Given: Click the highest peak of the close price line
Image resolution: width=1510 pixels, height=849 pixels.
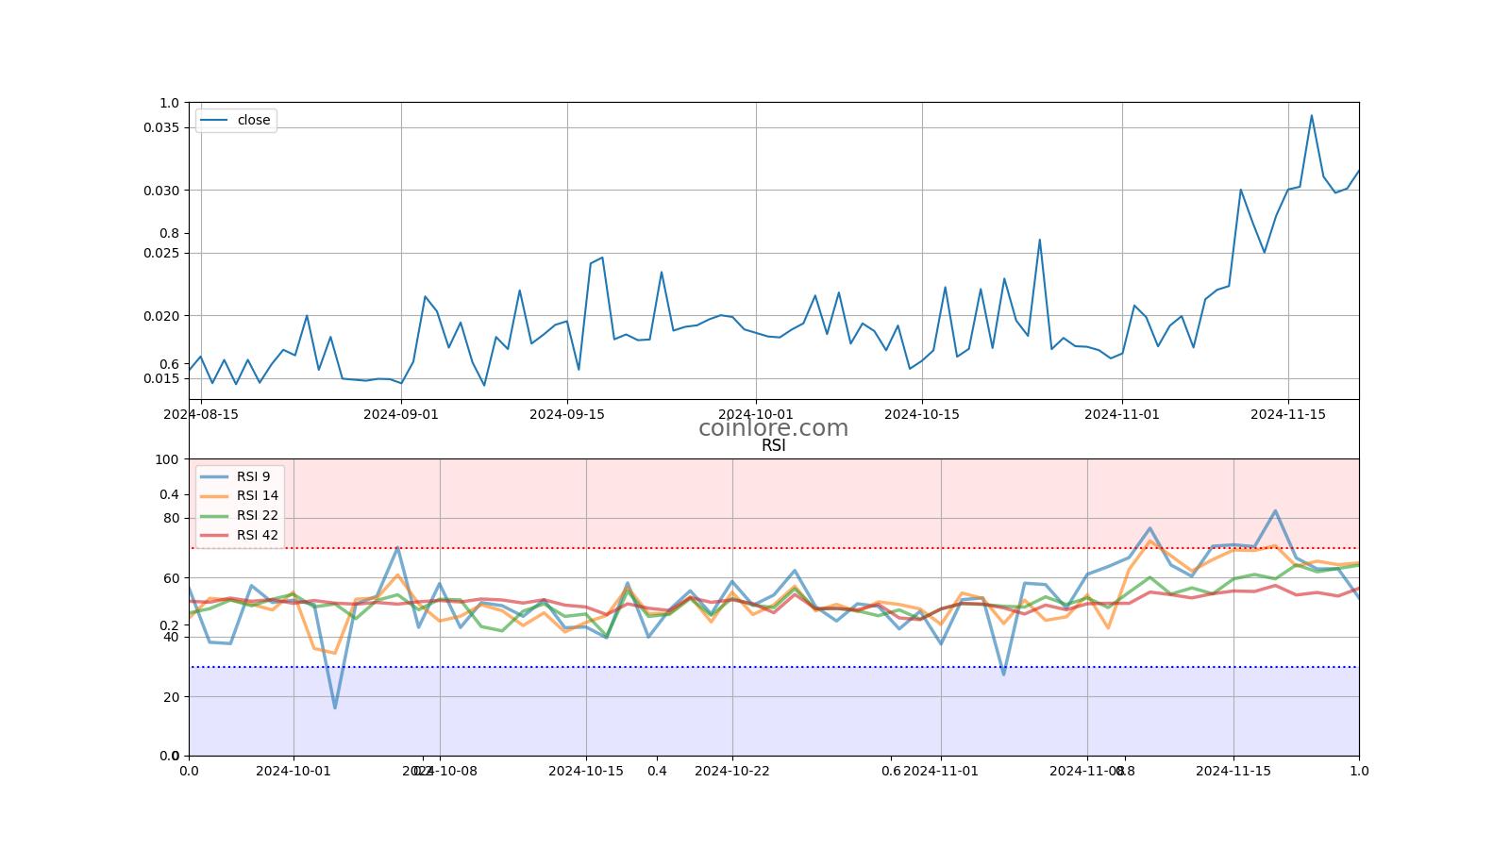Looking at the screenshot, I should pyautogui.click(x=1311, y=115).
